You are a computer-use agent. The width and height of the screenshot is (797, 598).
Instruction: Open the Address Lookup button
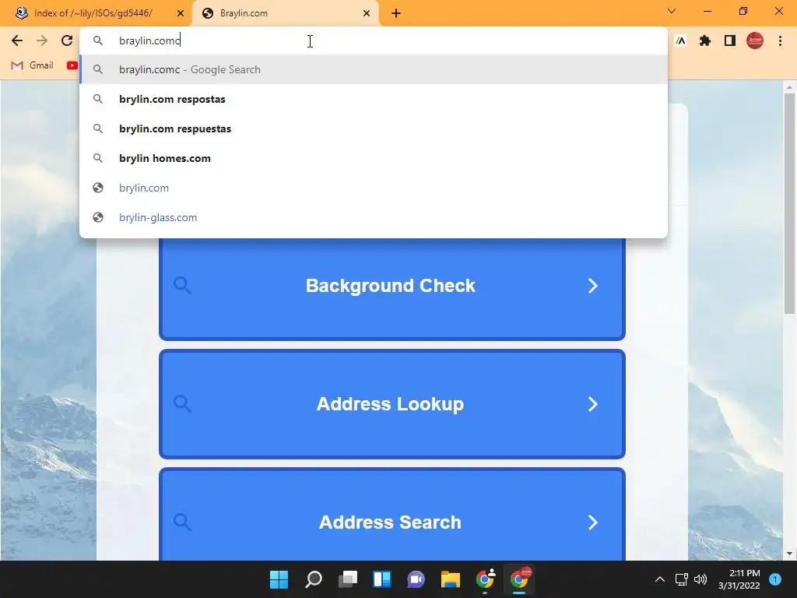click(392, 404)
